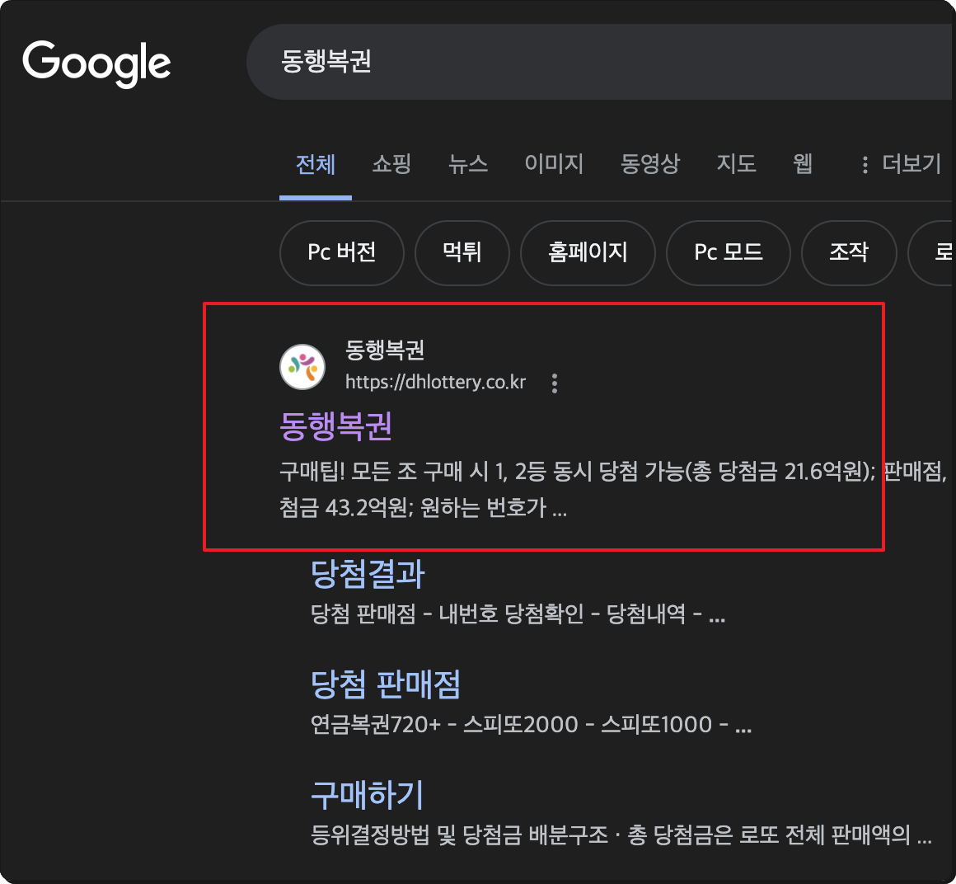Click the text 등위결정방법 및 당첨금 배분구조

coord(459,835)
